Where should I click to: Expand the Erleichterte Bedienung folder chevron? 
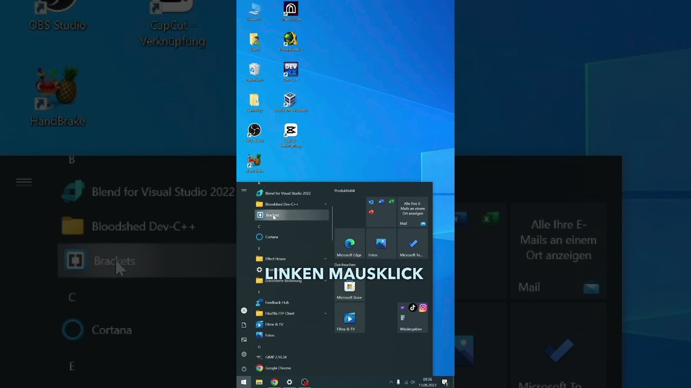click(x=325, y=280)
